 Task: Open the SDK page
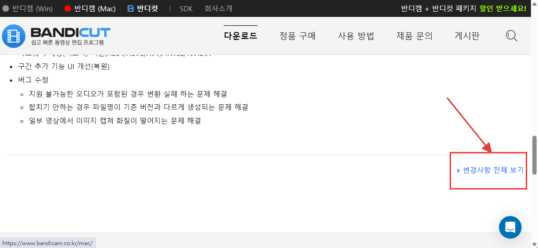[186, 8]
